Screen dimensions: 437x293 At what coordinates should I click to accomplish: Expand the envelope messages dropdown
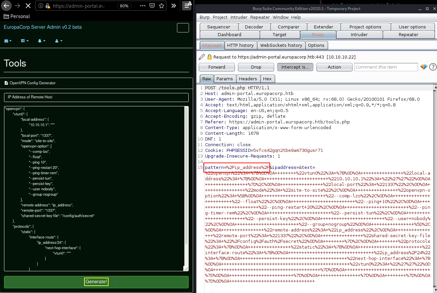[8, 41]
